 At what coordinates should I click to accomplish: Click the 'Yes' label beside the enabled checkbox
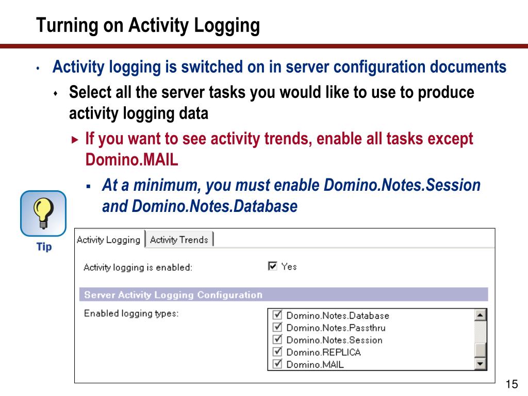click(289, 267)
